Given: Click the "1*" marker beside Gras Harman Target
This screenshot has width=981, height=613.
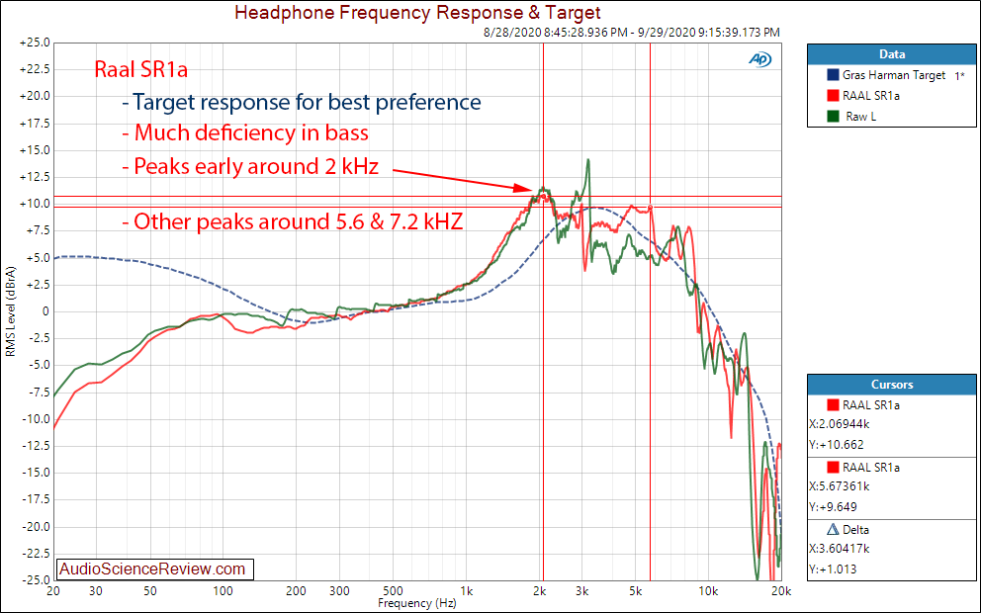Looking at the screenshot, I should pos(959,76).
